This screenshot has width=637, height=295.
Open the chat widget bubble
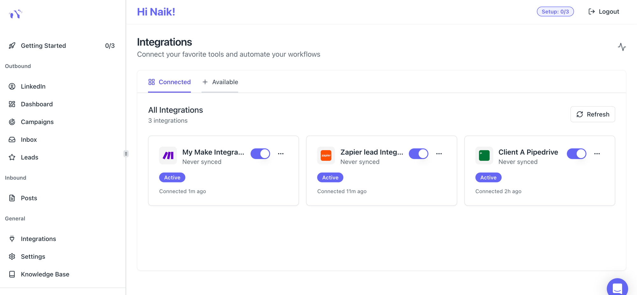(617, 288)
